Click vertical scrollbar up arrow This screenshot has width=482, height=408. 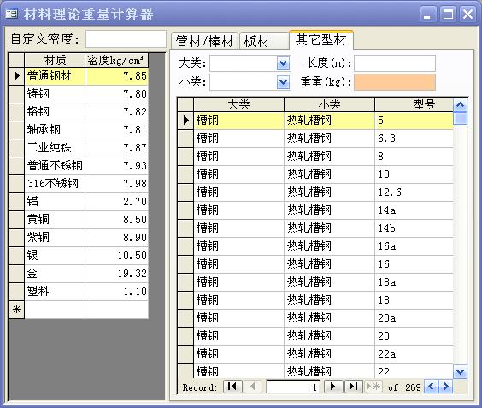pyautogui.click(x=460, y=105)
